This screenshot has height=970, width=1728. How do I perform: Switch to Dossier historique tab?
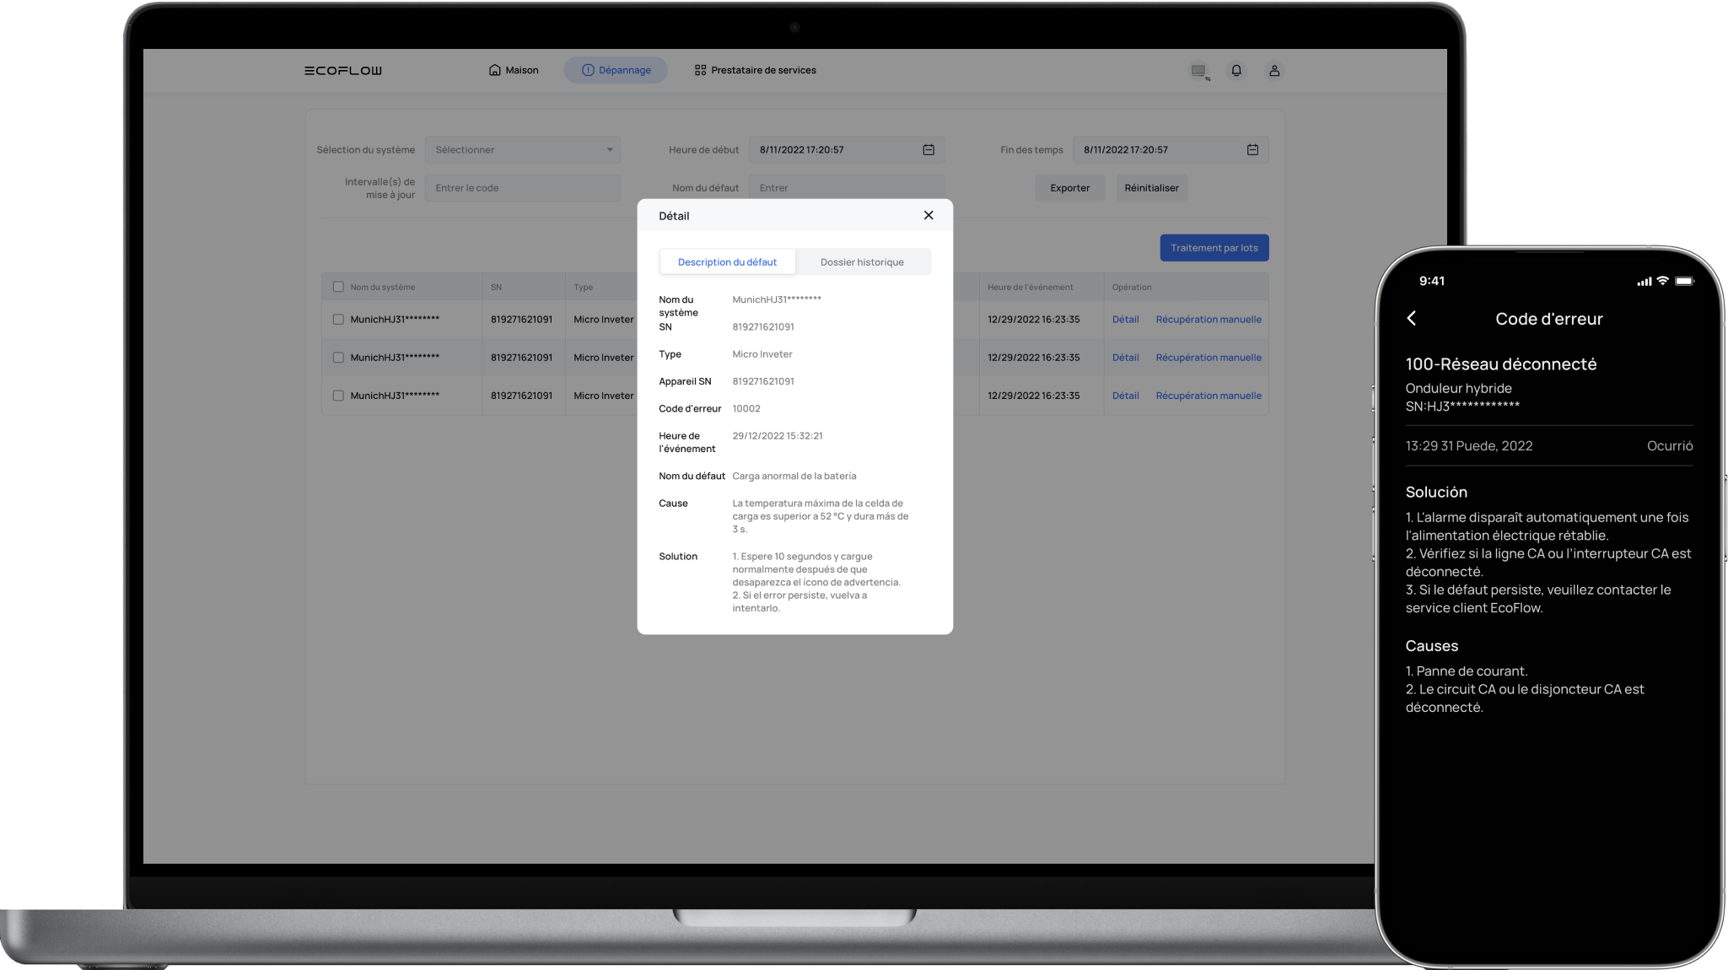tap(861, 262)
